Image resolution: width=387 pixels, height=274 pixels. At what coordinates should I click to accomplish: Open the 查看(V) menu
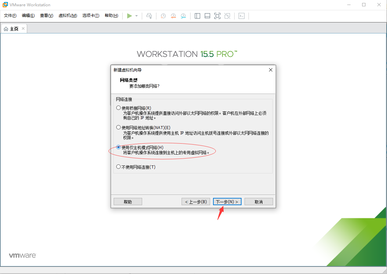[47, 16]
